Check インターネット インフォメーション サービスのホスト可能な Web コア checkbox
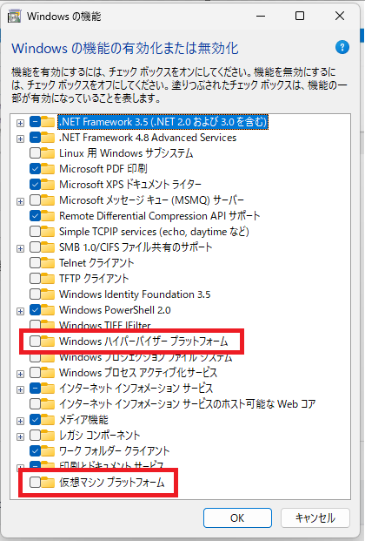 [35, 404]
